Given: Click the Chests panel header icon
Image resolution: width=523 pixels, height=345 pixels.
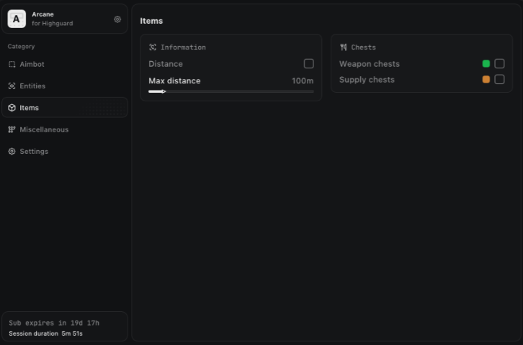Looking at the screenshot, I should coord(344,47).
